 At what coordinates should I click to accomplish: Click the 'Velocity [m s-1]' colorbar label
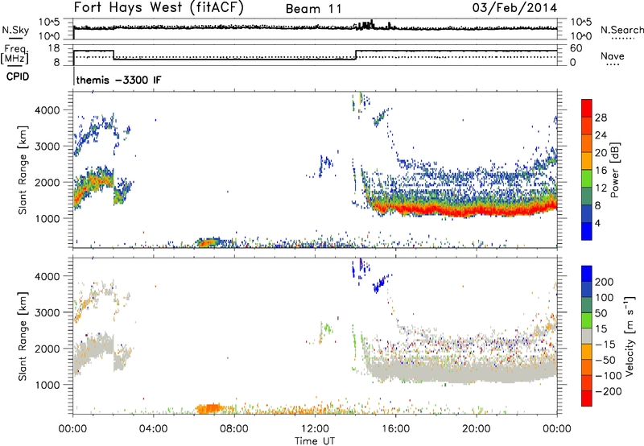630,336
